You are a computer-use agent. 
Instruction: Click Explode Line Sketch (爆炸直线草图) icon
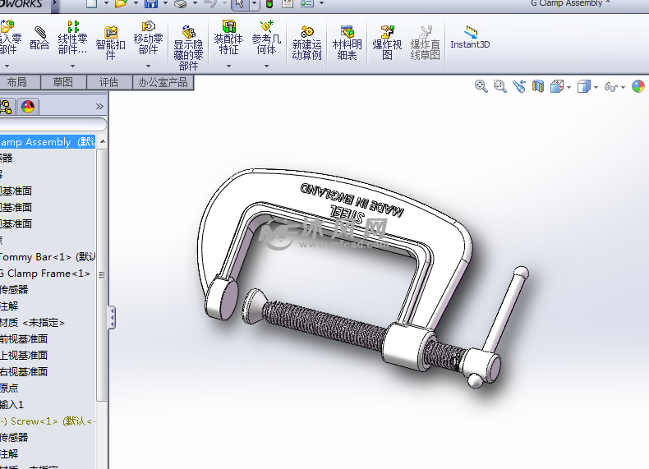click(425, 32)
